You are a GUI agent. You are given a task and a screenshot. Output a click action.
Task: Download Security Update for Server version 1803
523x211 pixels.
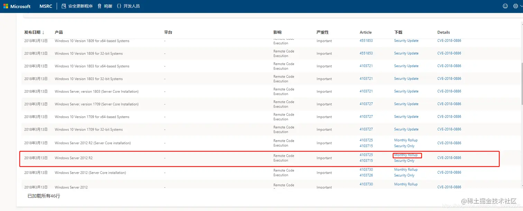tap(406, 91)
